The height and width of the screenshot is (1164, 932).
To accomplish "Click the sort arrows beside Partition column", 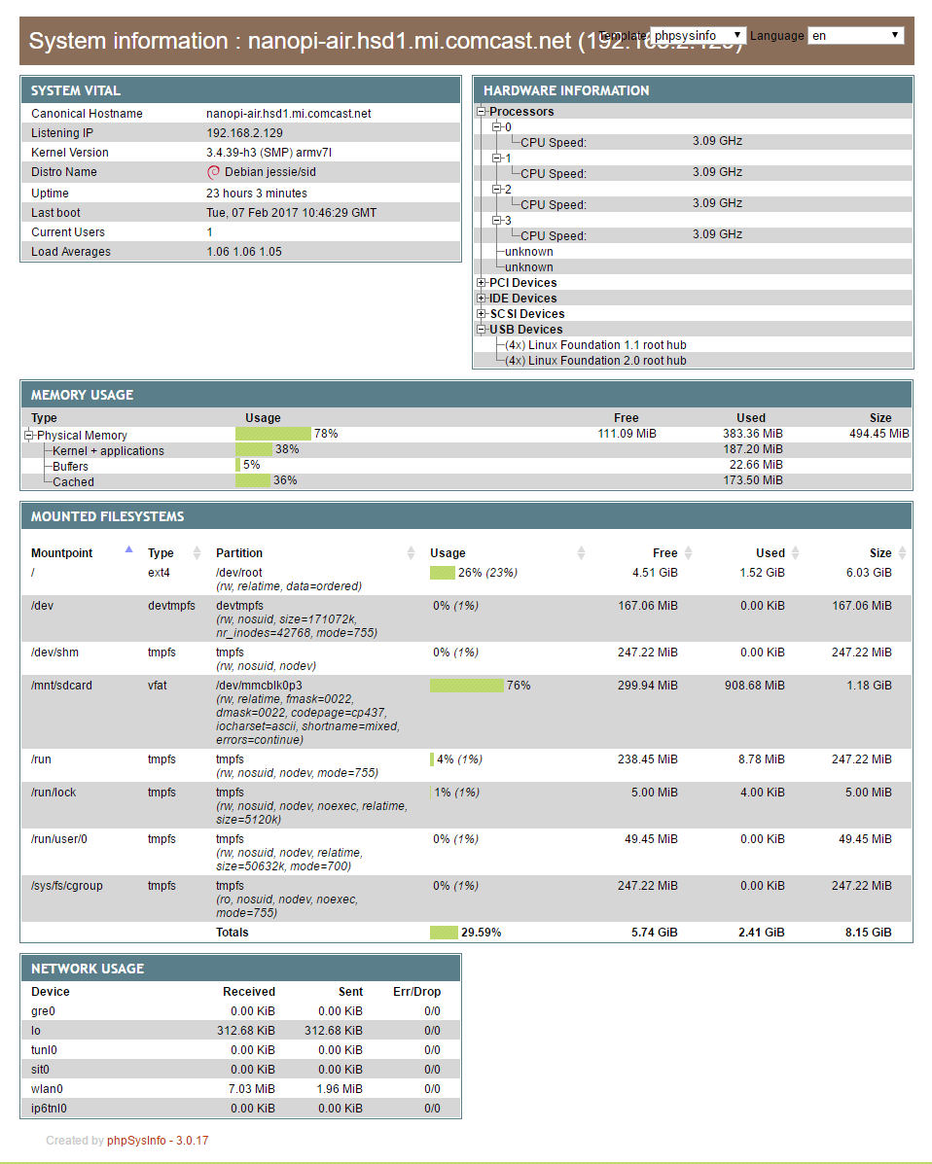I will pos(411,553).
